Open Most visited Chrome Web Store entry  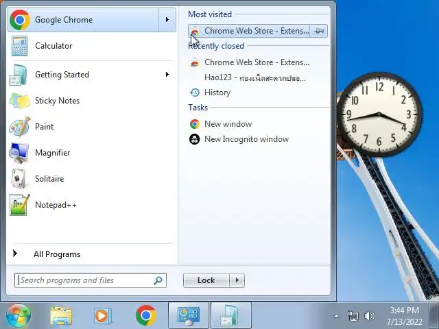249,31
